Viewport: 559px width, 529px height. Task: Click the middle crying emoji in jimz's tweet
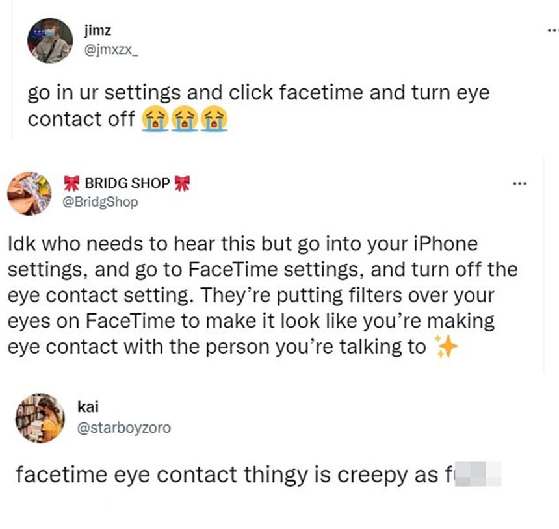185,120
